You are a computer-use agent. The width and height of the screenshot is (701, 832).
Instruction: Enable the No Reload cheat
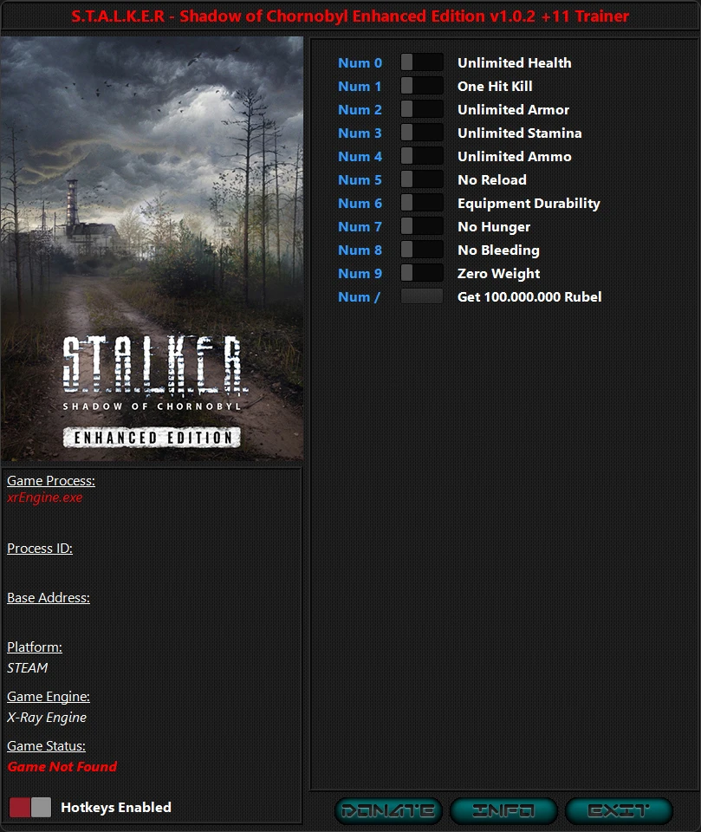point(421,179)
